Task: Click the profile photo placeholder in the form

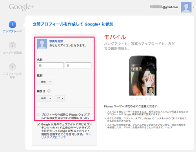Action: click(42, 43)
